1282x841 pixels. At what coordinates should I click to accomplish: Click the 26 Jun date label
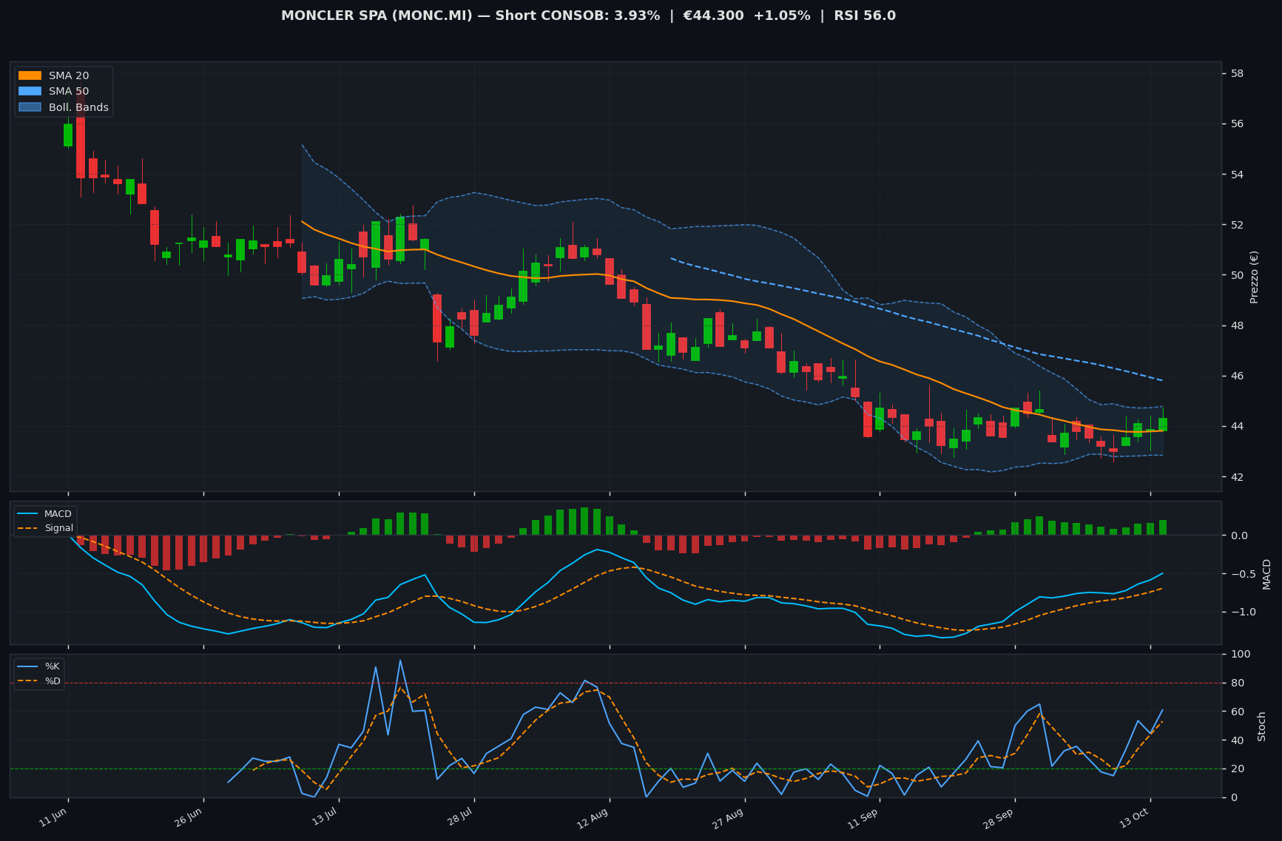tap(189, 817)
